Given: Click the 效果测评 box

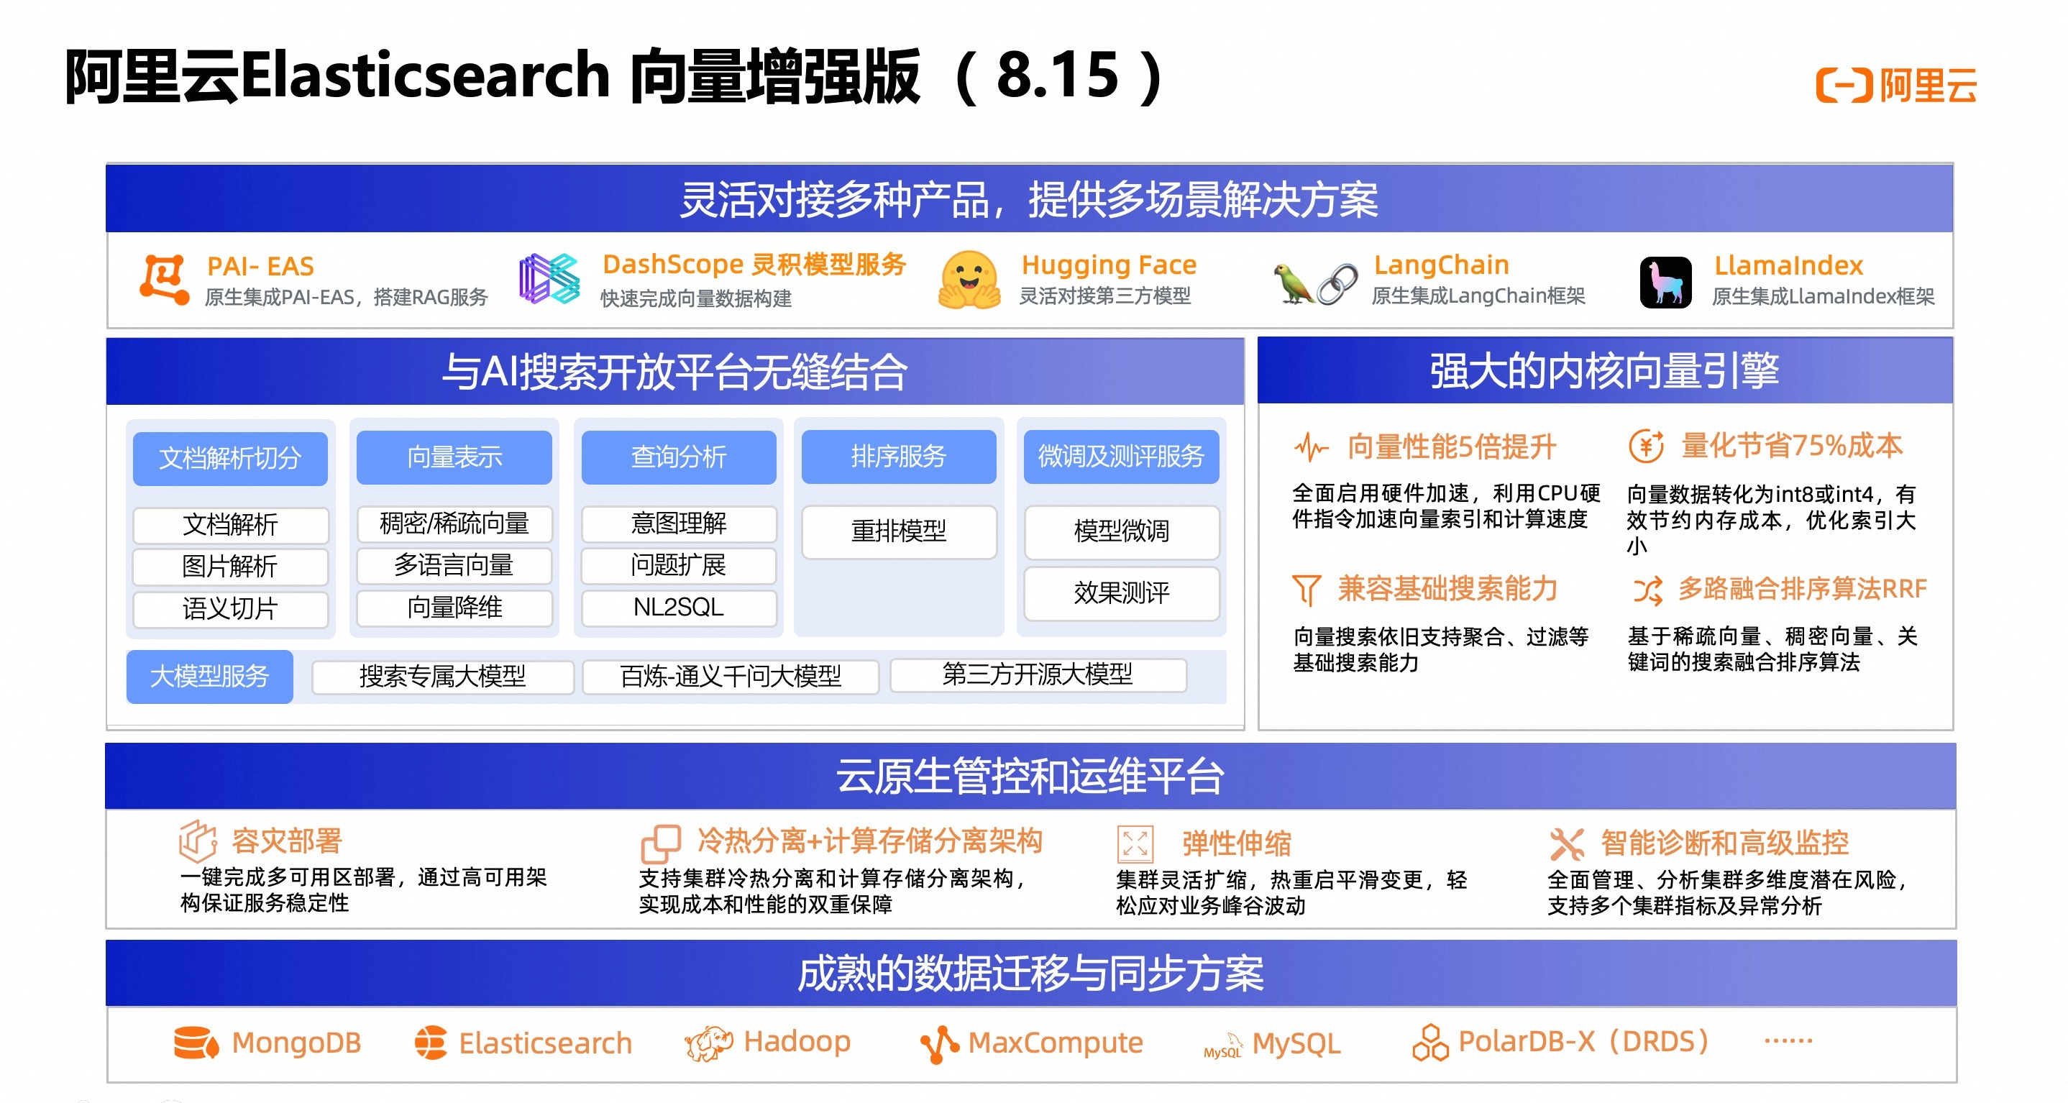Looking at the screenshot, I should 1121,593.
